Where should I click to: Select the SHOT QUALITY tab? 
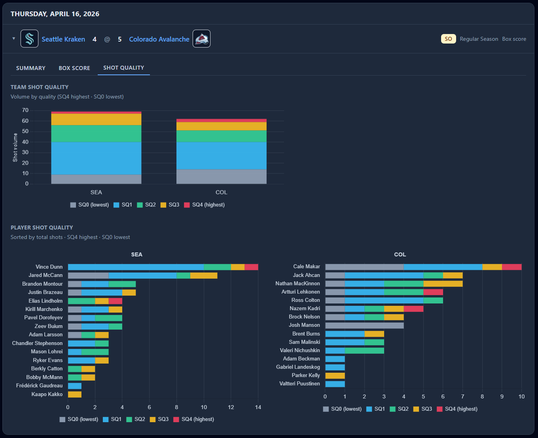pyautogui.click(x=124, y=68)
